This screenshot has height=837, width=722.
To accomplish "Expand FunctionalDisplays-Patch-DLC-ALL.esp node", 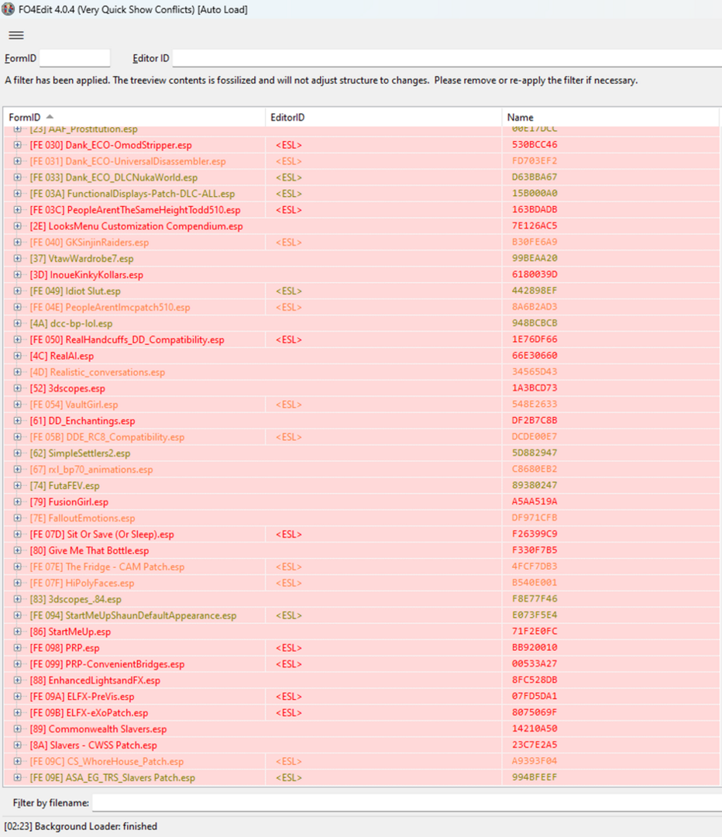I will [18, 193].
